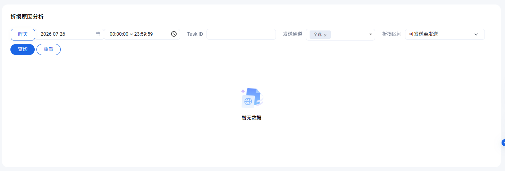Select the 可发送至发送 option text
Image resolution: width=505 pixels, height=171 pixels.
click(x=423, y=34)
